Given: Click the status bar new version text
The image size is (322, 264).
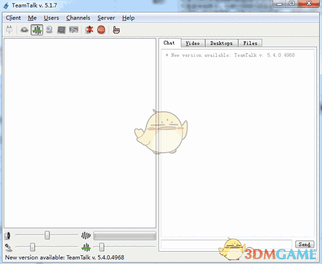Looking at the screenshot, I should click(x=65, y=258).
